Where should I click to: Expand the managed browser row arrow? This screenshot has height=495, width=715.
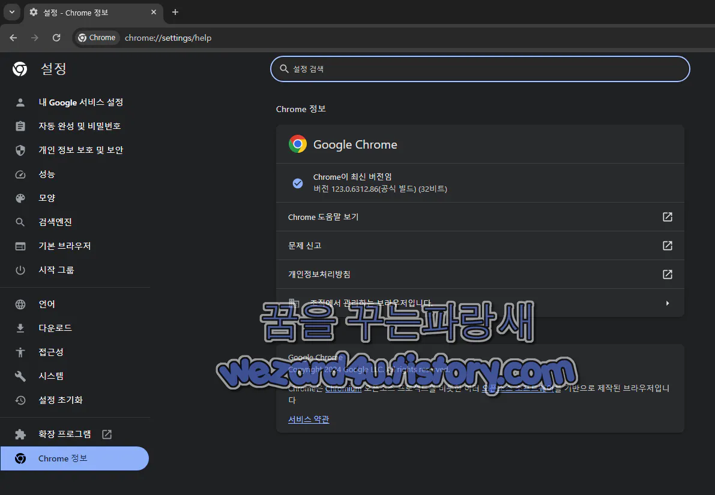(667, 303)
